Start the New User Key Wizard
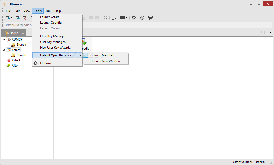This screenshot has height=165, width=274. (x=57, y=47)
